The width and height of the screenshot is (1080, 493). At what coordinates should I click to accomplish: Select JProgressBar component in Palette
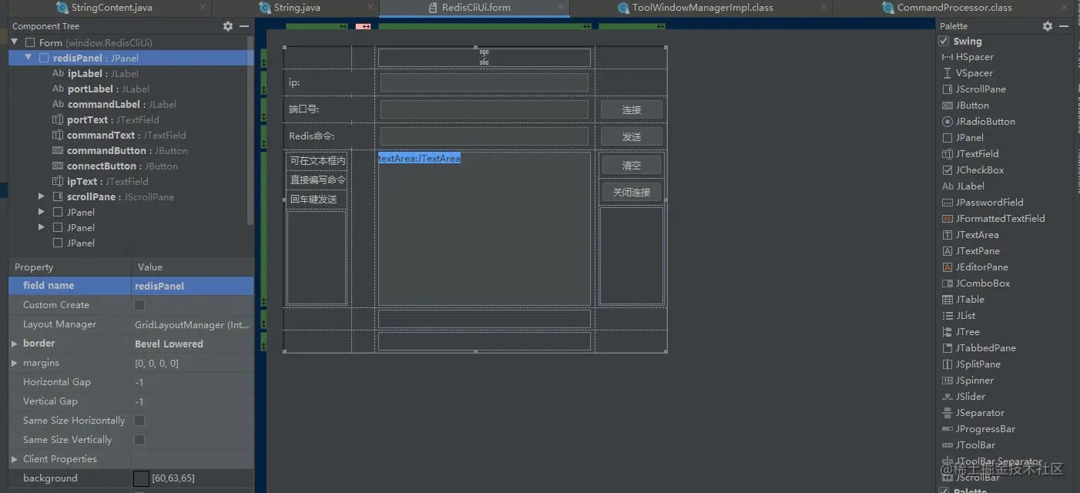coord(978,429)
